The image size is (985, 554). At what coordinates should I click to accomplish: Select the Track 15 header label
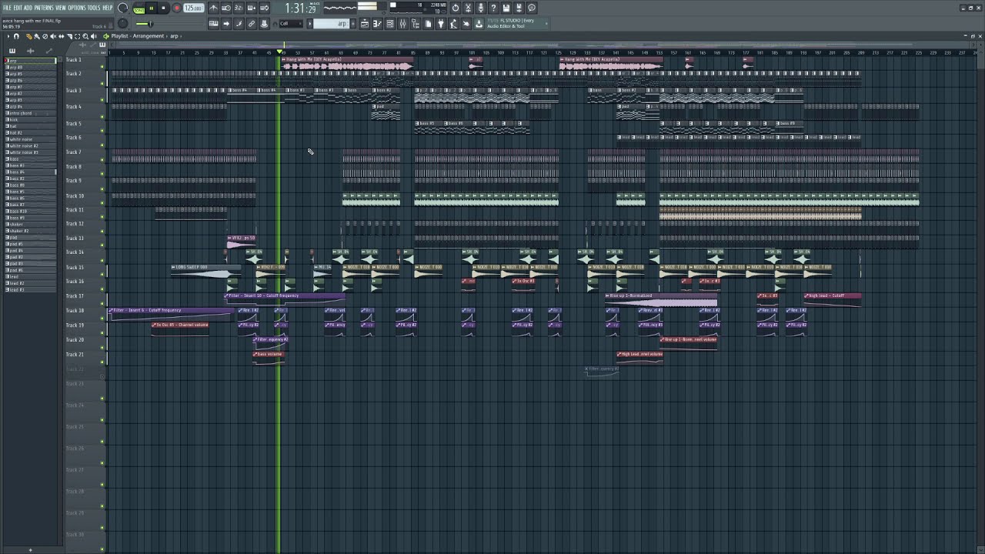coord(75,268)
